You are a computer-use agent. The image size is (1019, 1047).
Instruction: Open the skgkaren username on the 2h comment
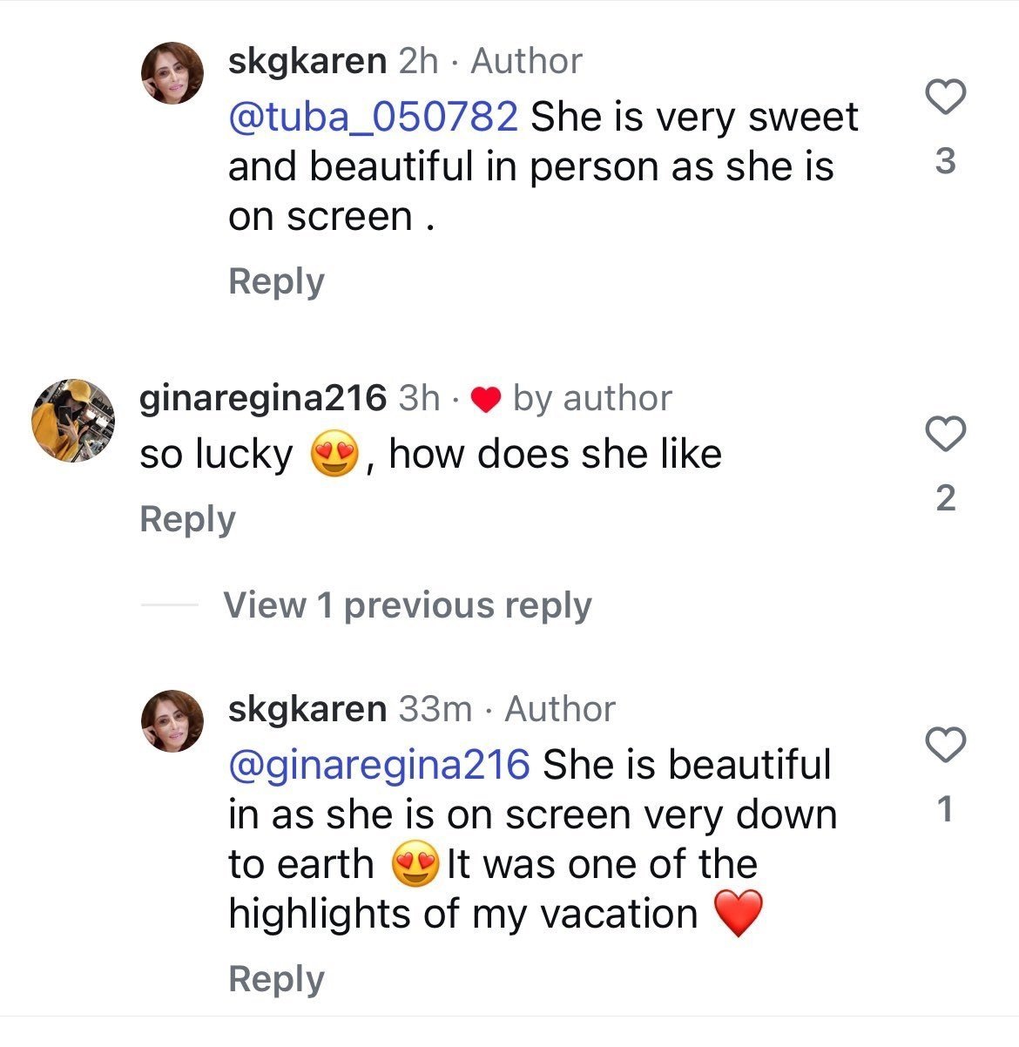pyautogui.click(x=307, y=61)
